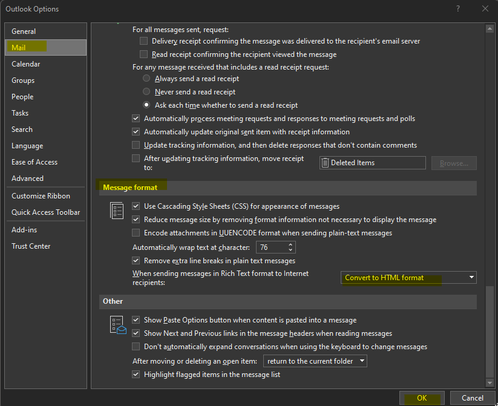Click the OK button

421,398
